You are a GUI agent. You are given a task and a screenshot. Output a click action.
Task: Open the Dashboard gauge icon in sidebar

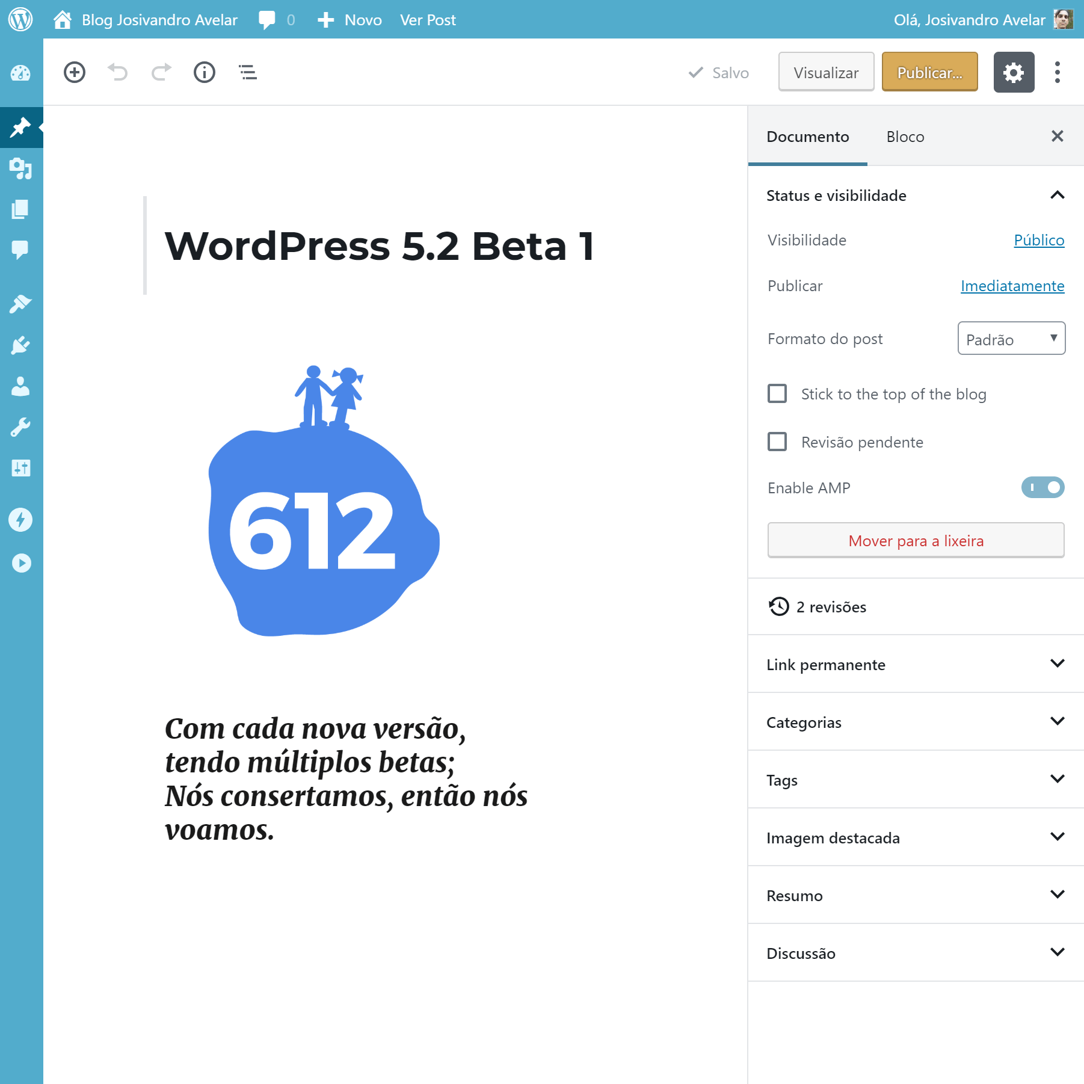20,73
